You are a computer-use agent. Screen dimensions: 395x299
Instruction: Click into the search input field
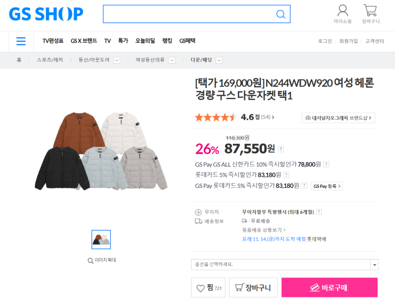pos(189,14)
